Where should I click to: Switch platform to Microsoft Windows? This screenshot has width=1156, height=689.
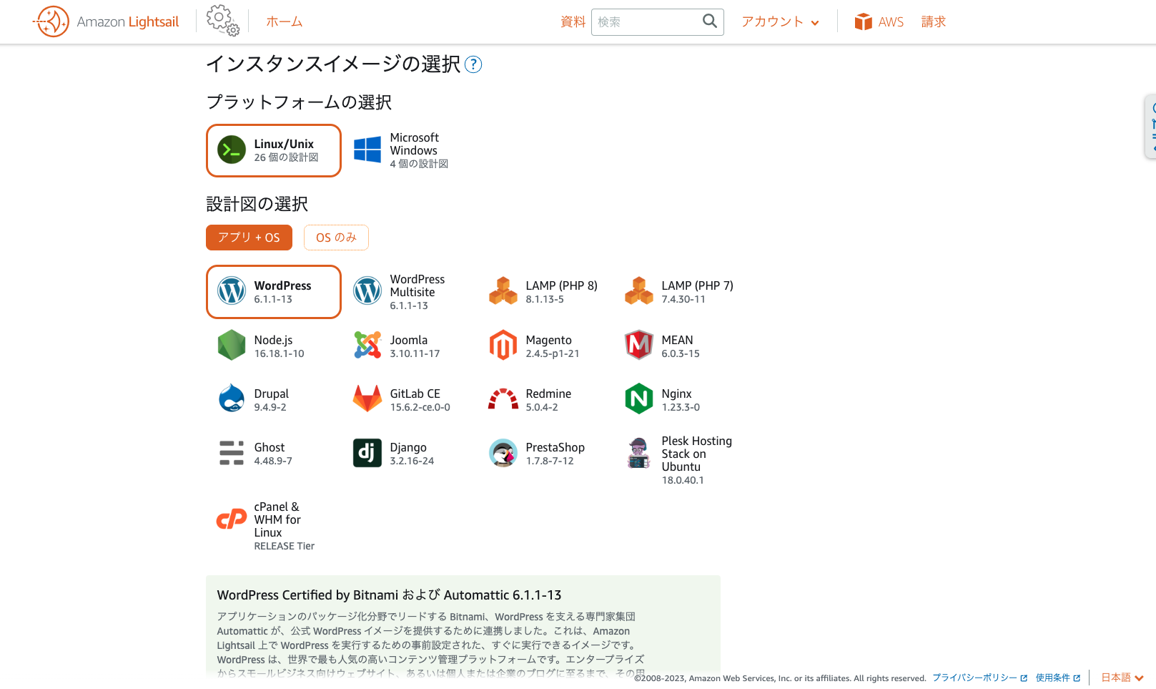click(402, 150)
